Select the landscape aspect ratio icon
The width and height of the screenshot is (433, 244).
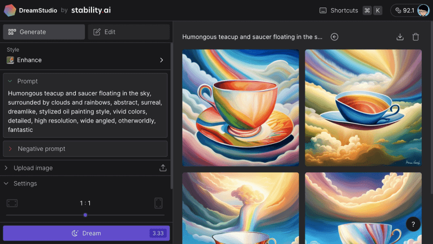coord(12,203)
